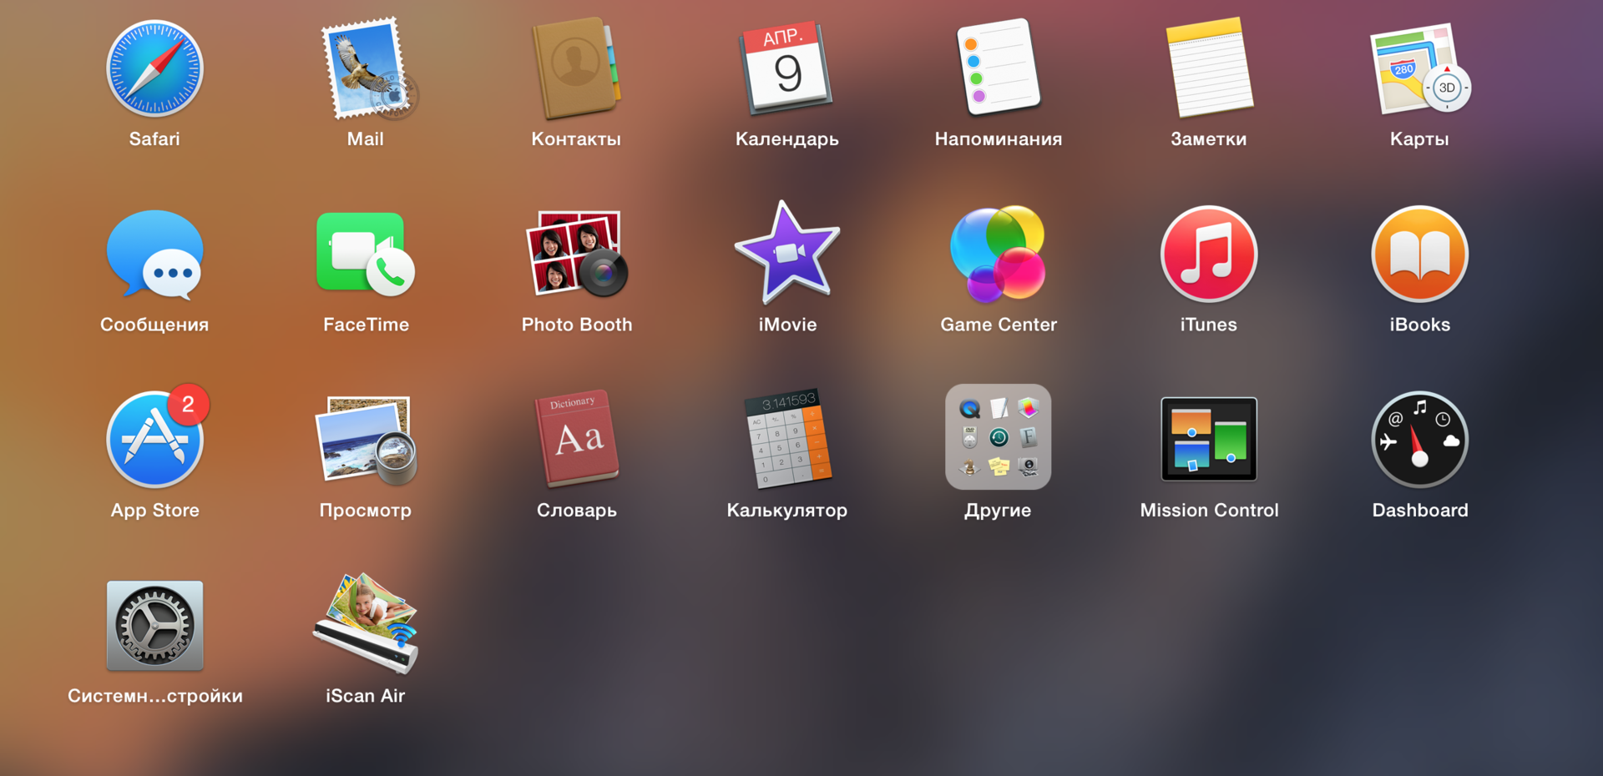Open the Календарь calendar icon
Viewport: 1603px width, 776px height.
786,68
